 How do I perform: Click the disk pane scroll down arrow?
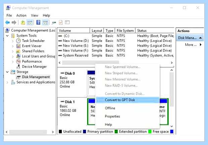tap(172, 126)
